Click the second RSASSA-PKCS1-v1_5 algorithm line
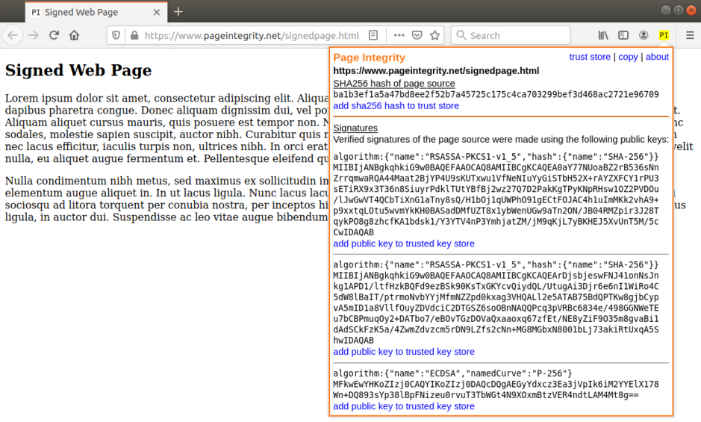 pos(496,265)
